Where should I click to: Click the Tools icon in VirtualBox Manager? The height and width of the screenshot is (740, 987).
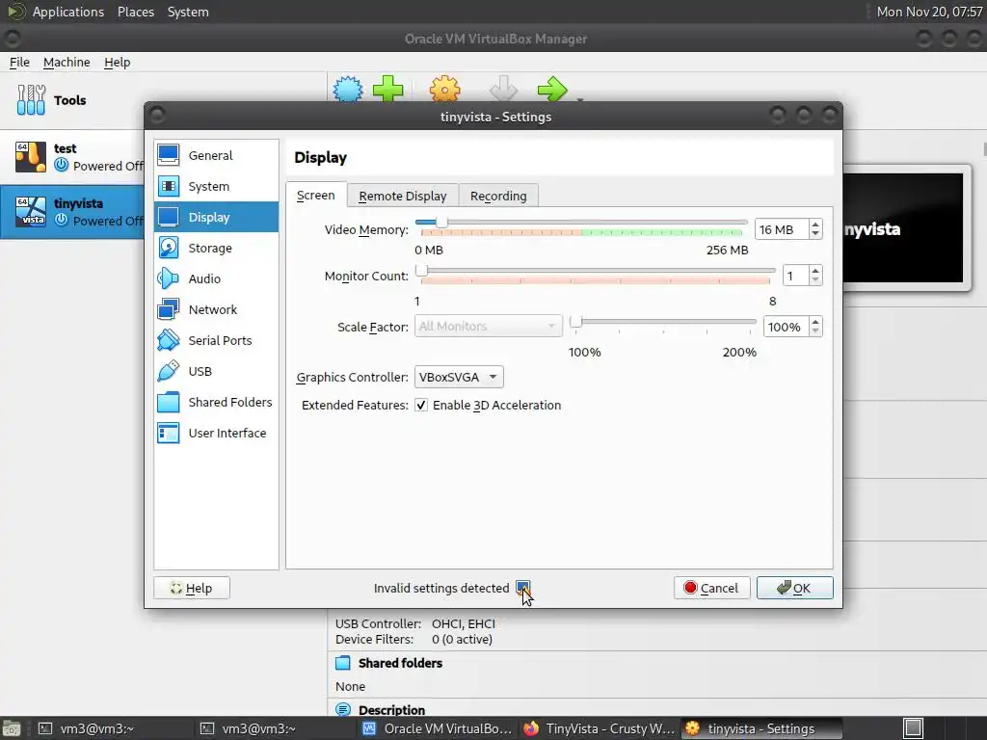click(31, 100)
